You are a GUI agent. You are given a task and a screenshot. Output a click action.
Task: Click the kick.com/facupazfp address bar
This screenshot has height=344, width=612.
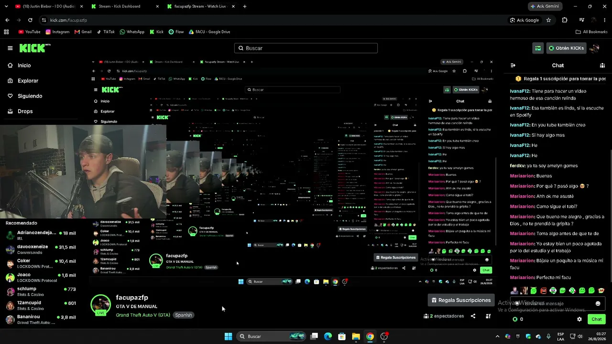click(x=273, y=20)
